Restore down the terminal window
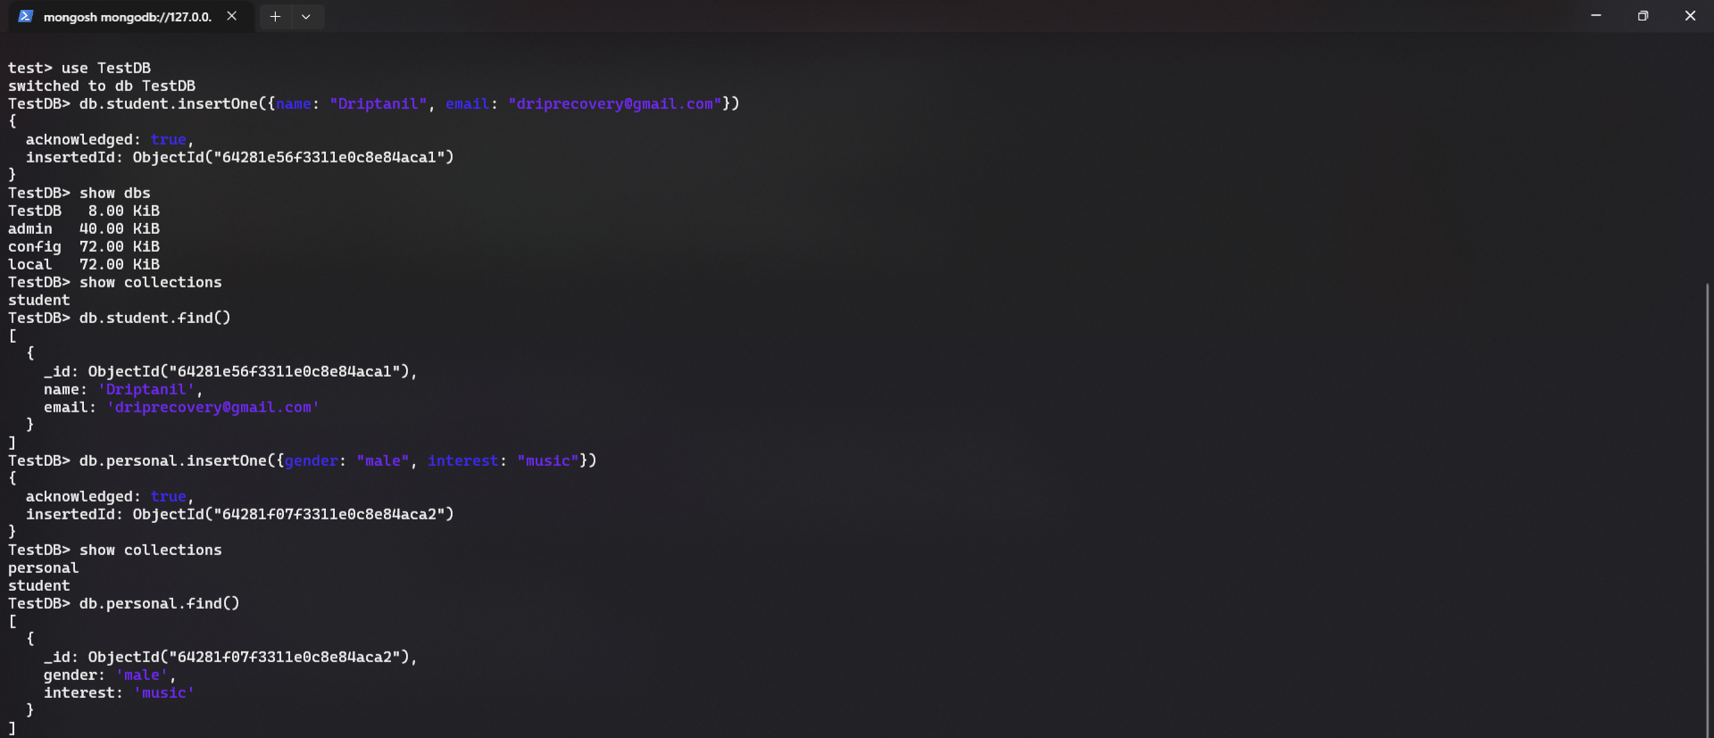The image size is (1714, 738). click(x=1643, y=16)
